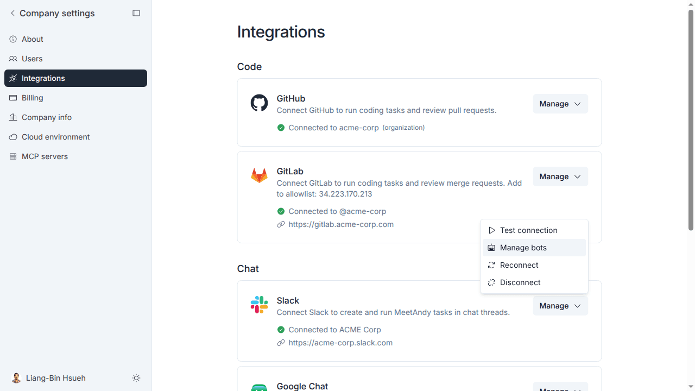Open the About settings page
The height and width of the screenshot is (391, 695).
(x=75, y=39)
